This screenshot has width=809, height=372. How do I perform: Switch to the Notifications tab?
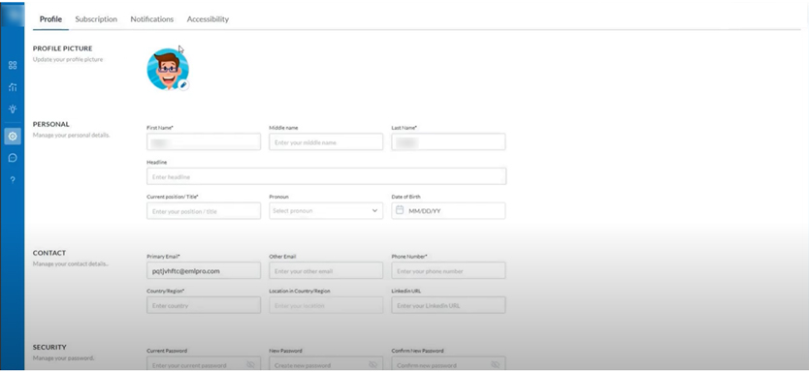coord(151,19)
